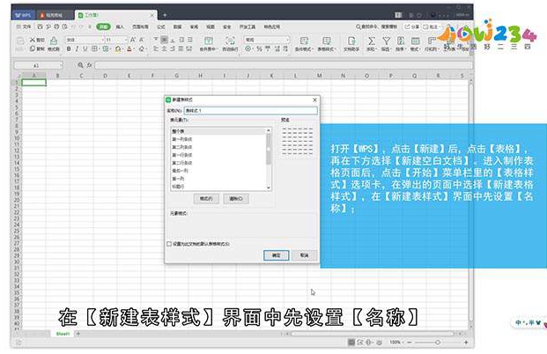Viewport: 547px width, 354px height.
Task: Select 'First Column Stripe' (第一列条纹) in list
Action: (218, 139)
